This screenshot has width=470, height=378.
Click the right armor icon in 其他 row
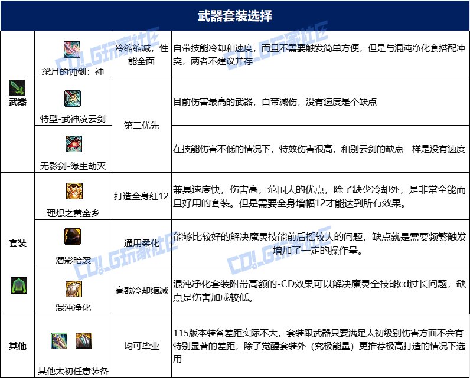[84, 341]
